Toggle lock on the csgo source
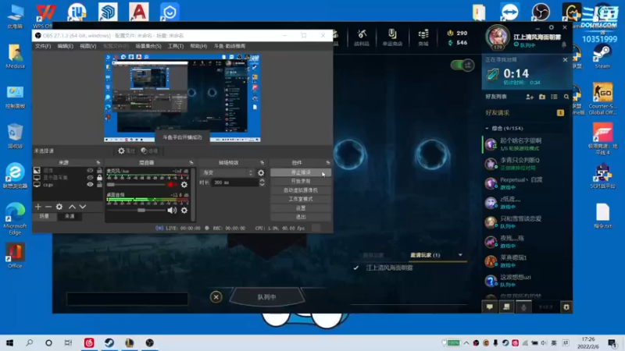 coord(99,185)
